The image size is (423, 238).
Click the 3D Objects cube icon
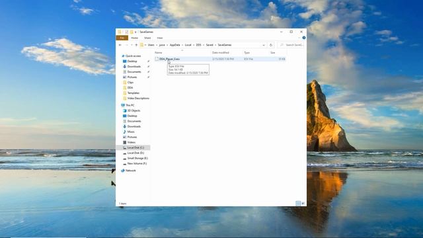point(125,110)
